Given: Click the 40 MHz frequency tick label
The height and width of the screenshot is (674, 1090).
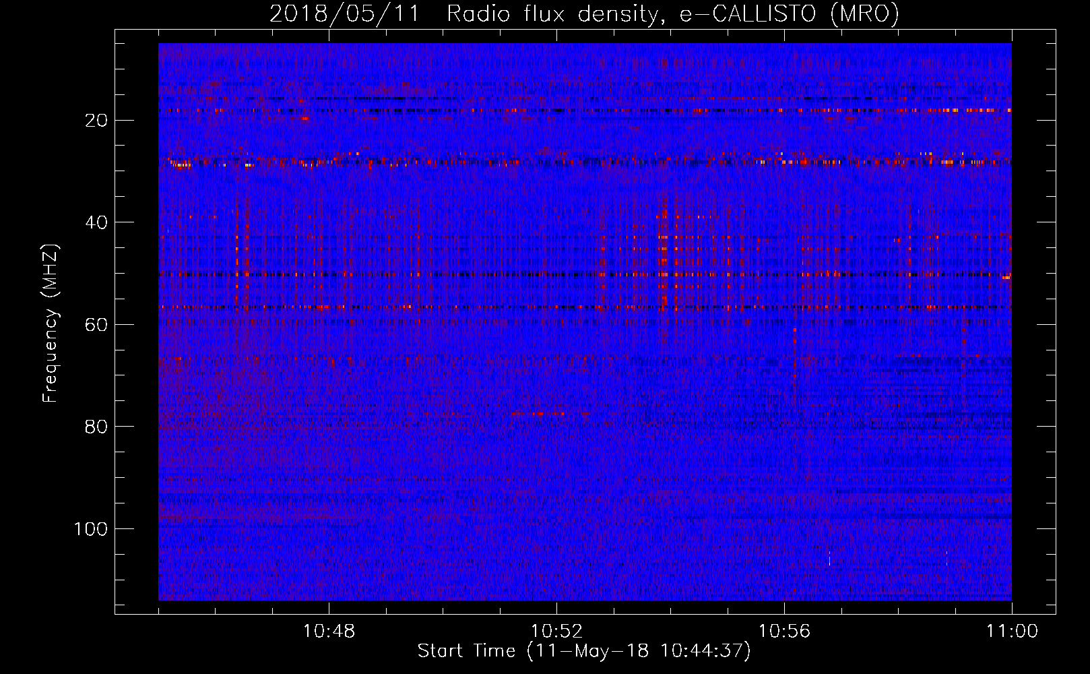Looking at the screenshot, I should pyautogui.click(x=96, y=222).
